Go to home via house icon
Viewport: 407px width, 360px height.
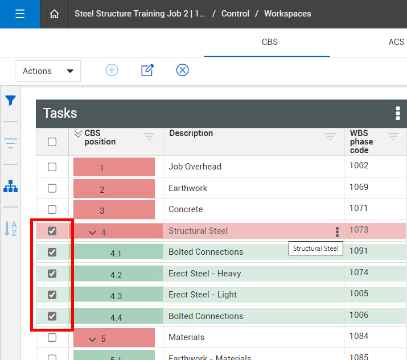pyautogui.click(x=55, y=14)
